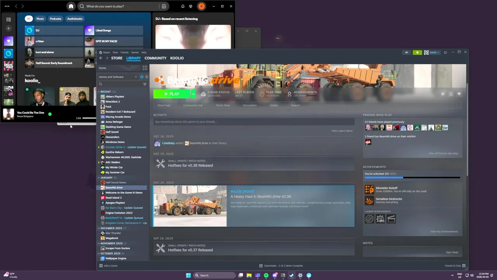497x280 pixels.
Task: Open View My Achievements link
Action: 444,231
